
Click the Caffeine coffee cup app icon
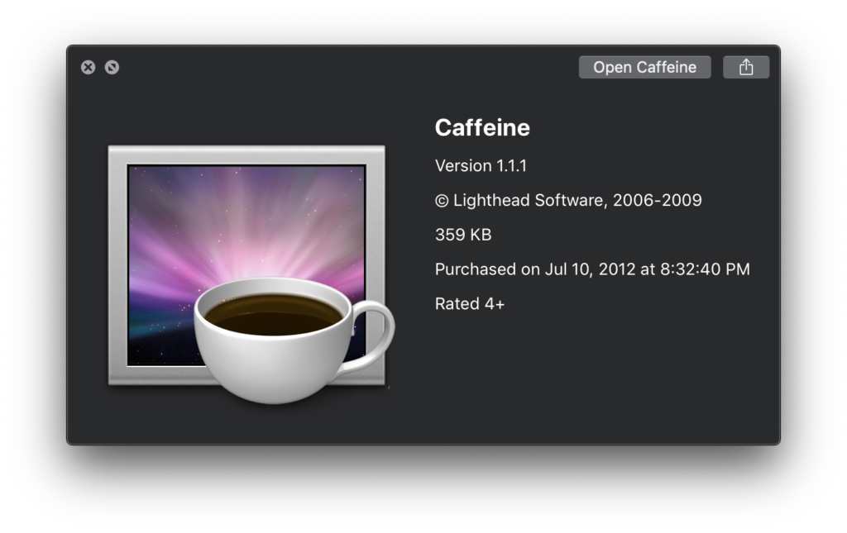pyautogui.click(x=251, y=274)
